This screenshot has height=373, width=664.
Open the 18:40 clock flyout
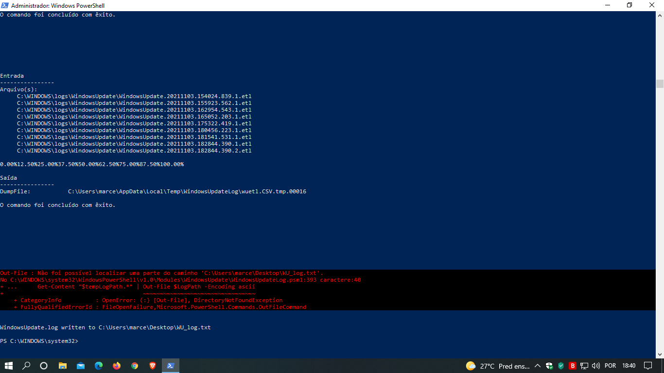[x=629, y=366]
